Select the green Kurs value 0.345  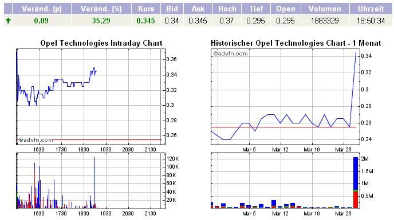[145, 21]
